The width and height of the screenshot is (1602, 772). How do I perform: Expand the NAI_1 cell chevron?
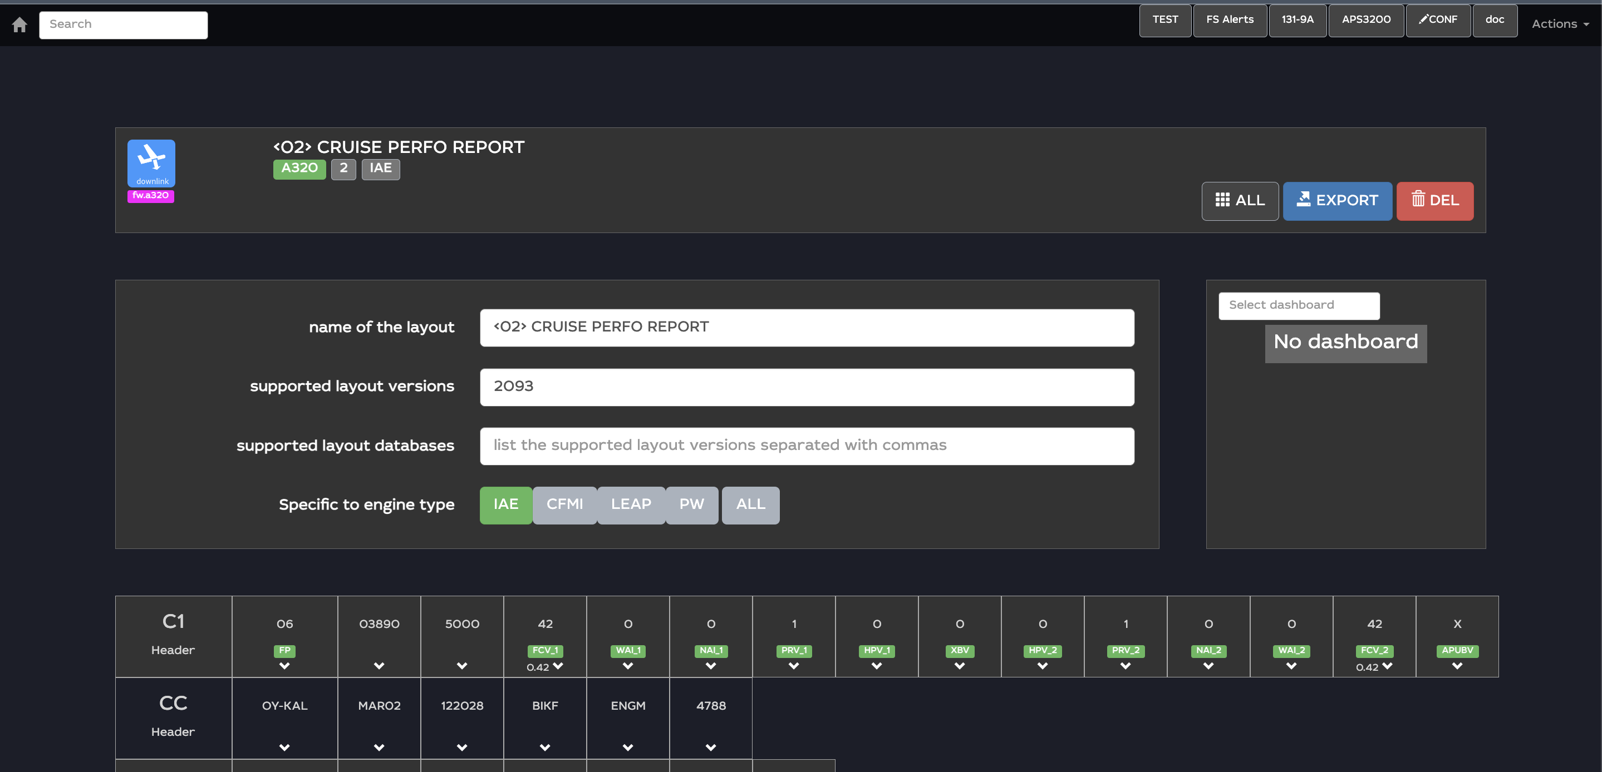(710, 666)
